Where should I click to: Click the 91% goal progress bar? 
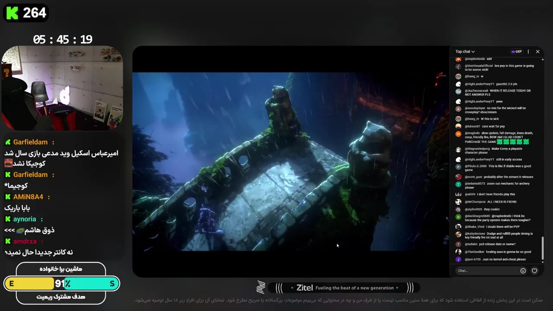click(62, 284)
